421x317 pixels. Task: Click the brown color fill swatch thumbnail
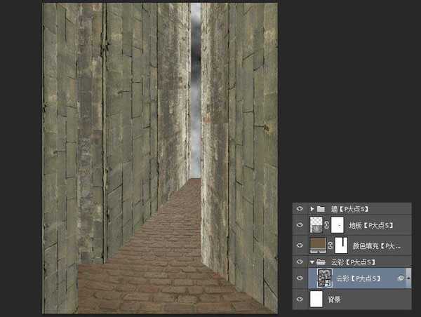pyautogui.click(x=317, y=245)
